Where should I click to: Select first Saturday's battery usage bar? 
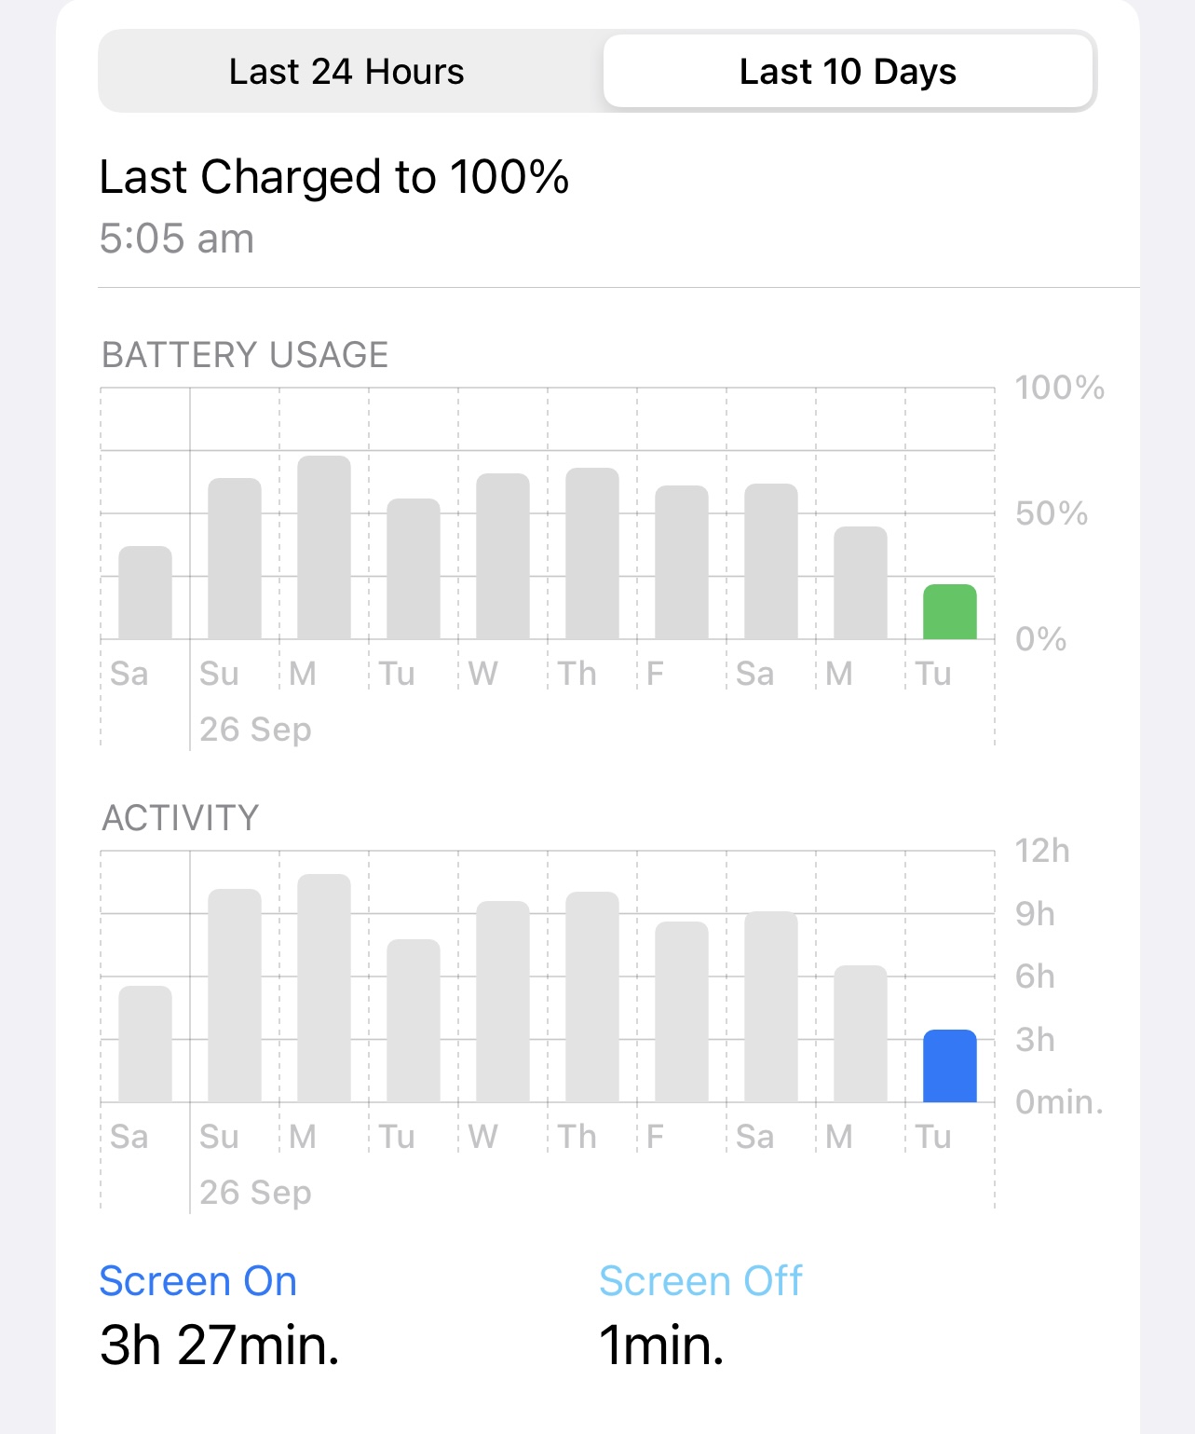(145, 593)
